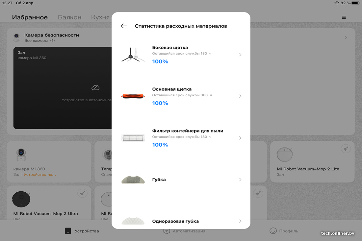The height and width of the screenshot is (241, 362).
Task: Click the Камера безопасности camera icon
Action: tap(16, 37)
